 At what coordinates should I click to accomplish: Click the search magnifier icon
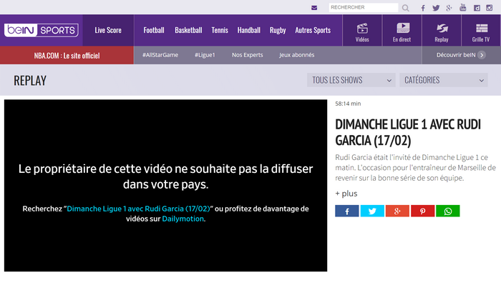coord(406,8)
